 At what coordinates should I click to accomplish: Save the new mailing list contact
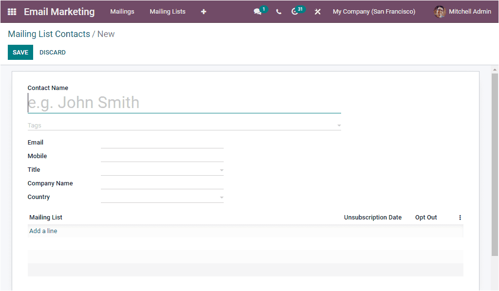pyautogui.click(x=20, y=52)
